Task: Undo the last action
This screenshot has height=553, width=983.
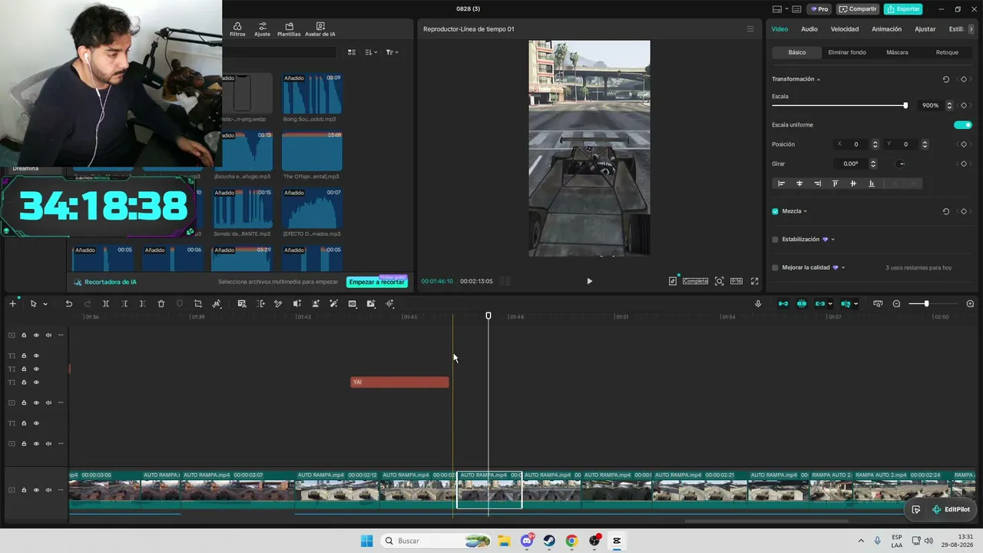Action: pyautogui.click(x=68, y=304)
